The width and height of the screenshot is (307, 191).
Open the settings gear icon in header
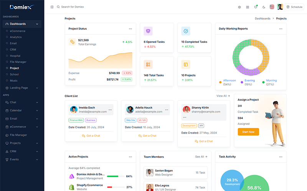click(x=239, y=7)
